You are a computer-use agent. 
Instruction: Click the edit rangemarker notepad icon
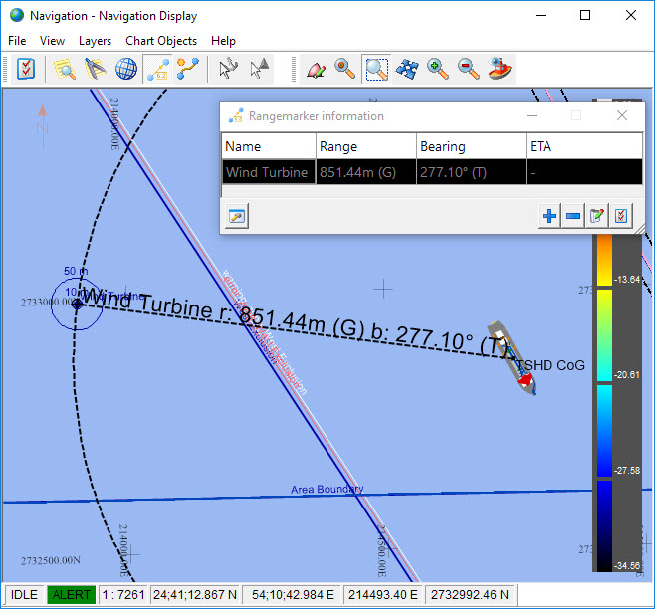tap(597, 216)
